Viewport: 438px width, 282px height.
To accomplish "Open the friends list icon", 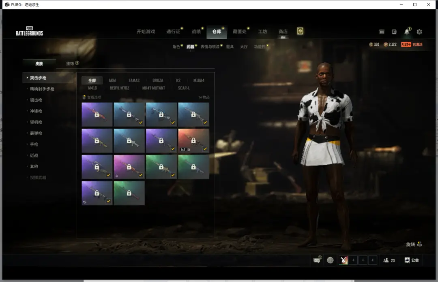I will coord(386,260).
